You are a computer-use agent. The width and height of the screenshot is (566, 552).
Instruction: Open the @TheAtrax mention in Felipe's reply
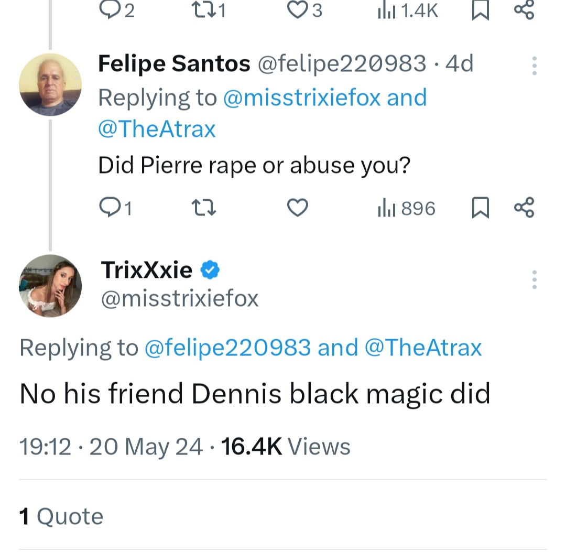[157, 129]
